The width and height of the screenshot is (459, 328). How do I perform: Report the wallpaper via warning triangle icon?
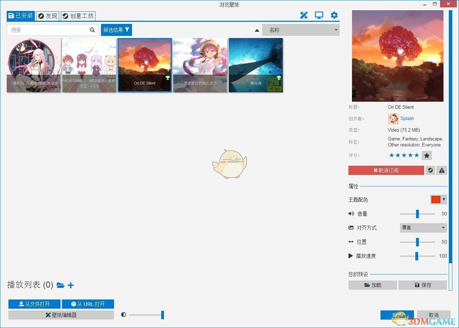[442, 170]
